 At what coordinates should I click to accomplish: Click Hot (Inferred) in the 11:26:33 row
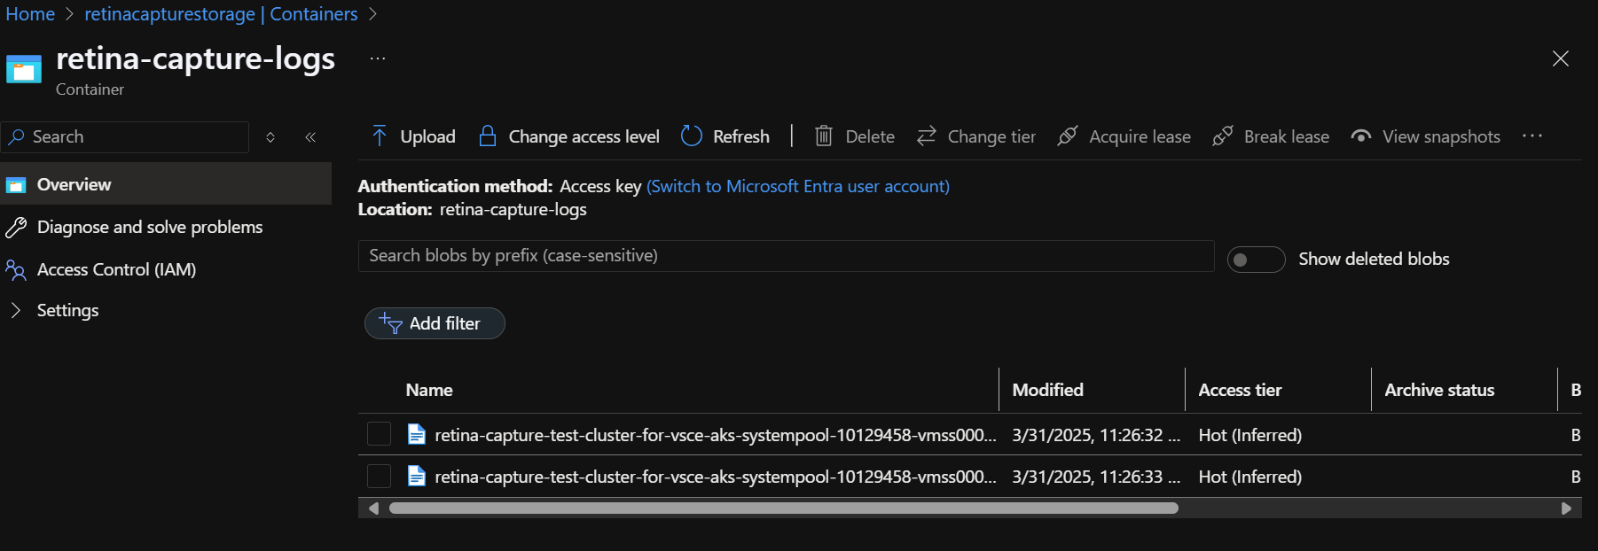[1250, 477]
